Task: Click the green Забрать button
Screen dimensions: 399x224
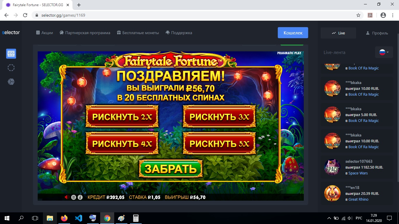Action: click(x=171, y=169)
